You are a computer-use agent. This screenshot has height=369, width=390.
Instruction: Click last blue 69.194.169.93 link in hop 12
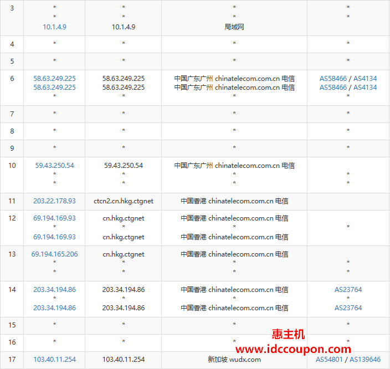point(54,237)
